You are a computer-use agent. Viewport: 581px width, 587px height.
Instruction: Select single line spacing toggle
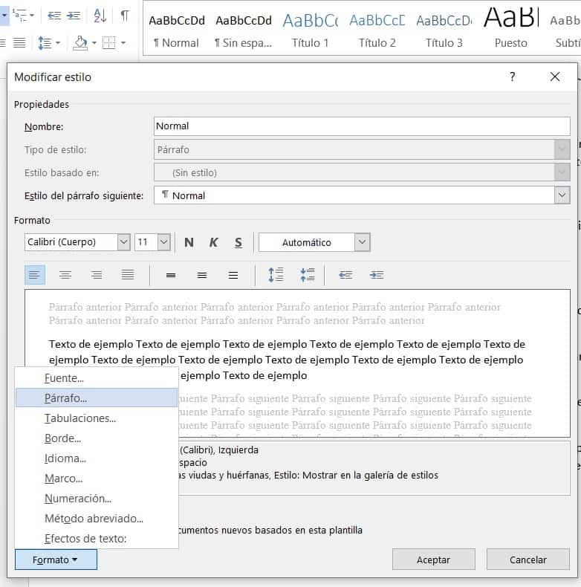[171, 275]
